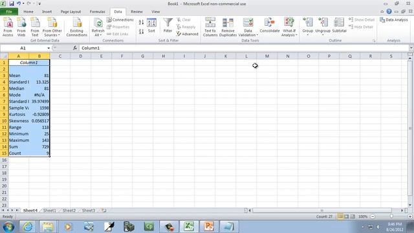Select row 16 header
This screenshot has width=414, height=233.
click(x=4, y=160)
